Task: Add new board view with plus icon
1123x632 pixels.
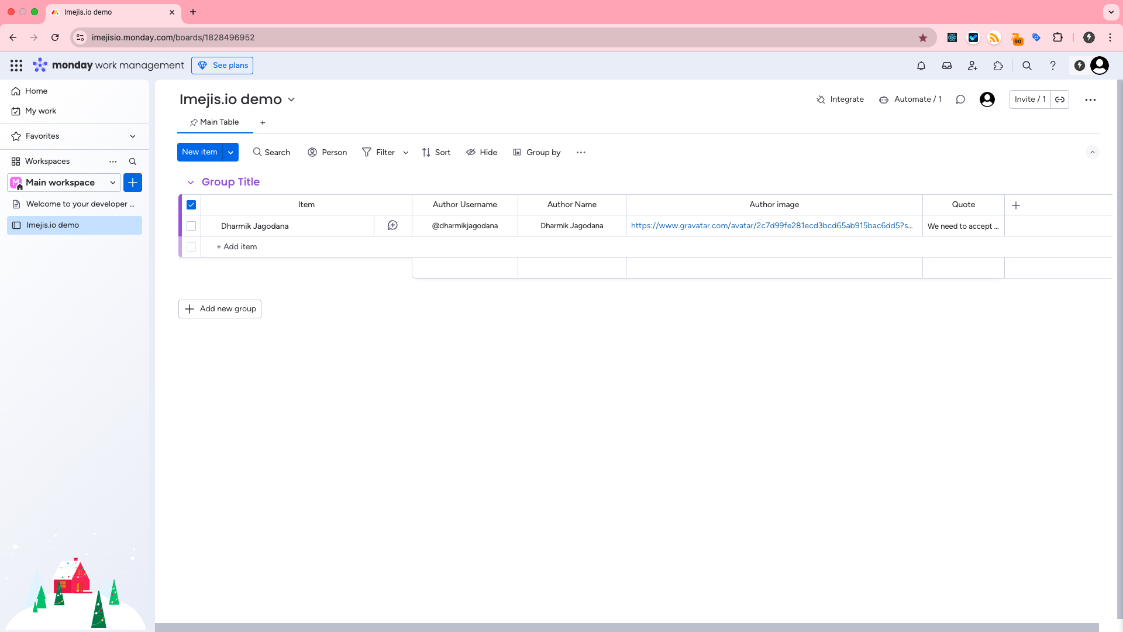Action: 263,123
